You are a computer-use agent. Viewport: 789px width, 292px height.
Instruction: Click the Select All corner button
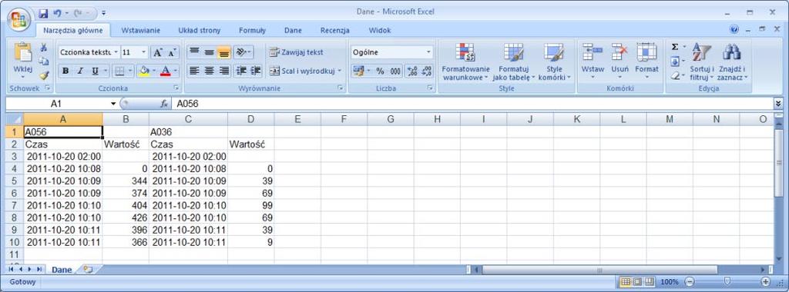pos(15,119)
